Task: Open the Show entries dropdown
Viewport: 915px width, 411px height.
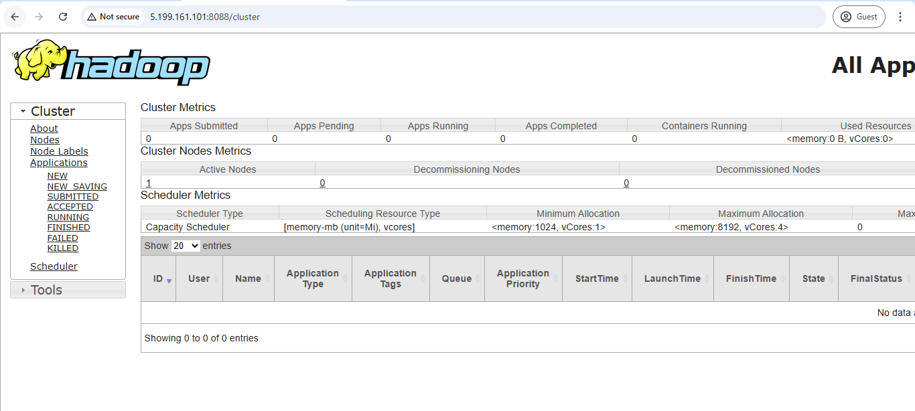Action: click(x=185, y=246)
